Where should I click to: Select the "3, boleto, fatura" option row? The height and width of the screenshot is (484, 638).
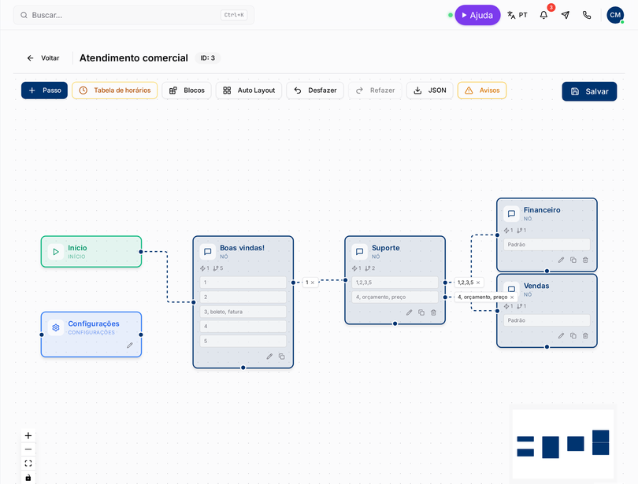[243, 312]
